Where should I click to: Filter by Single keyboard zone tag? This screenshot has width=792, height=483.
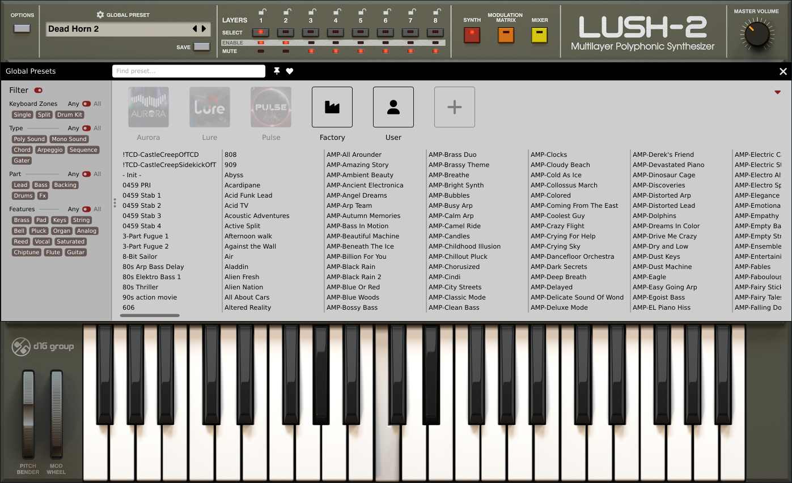(x=23, y=114)
